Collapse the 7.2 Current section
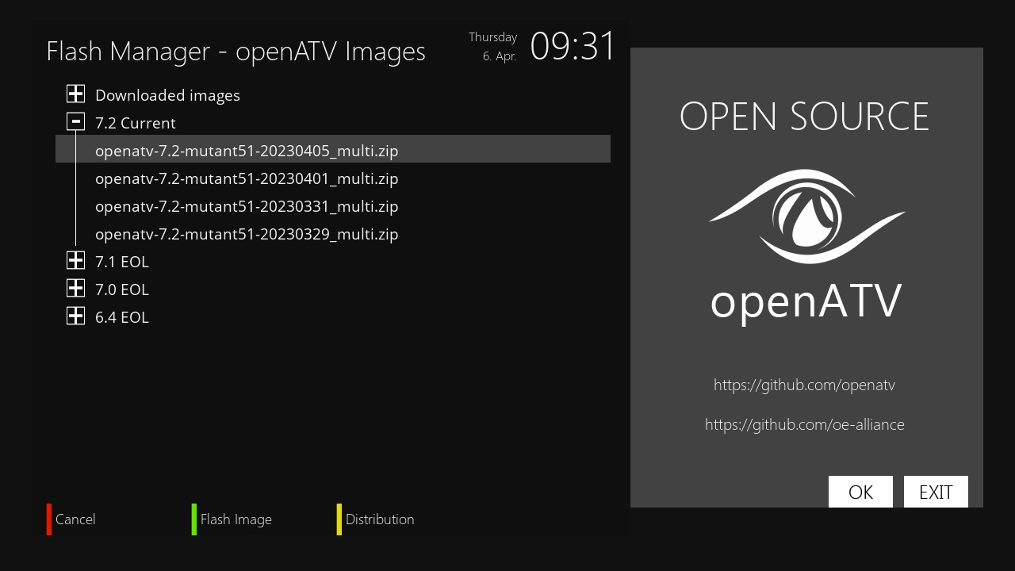1015x571 pixels. pos(75,121)
